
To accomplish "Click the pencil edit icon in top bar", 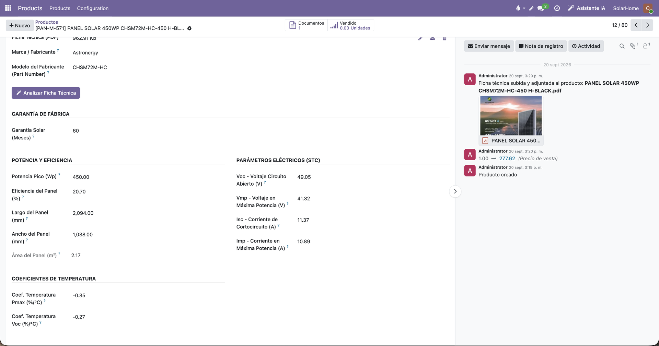I will pos(531,8).
